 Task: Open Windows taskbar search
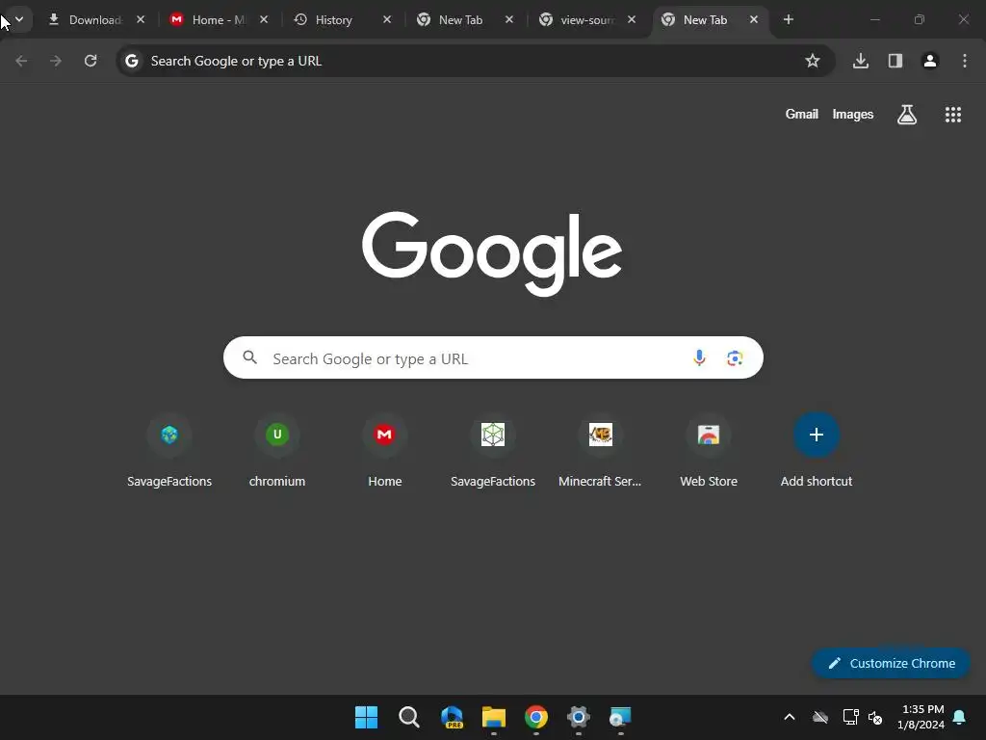point(408,717)
